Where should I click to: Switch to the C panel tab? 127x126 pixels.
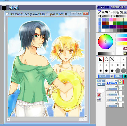(x=101, y=7)
